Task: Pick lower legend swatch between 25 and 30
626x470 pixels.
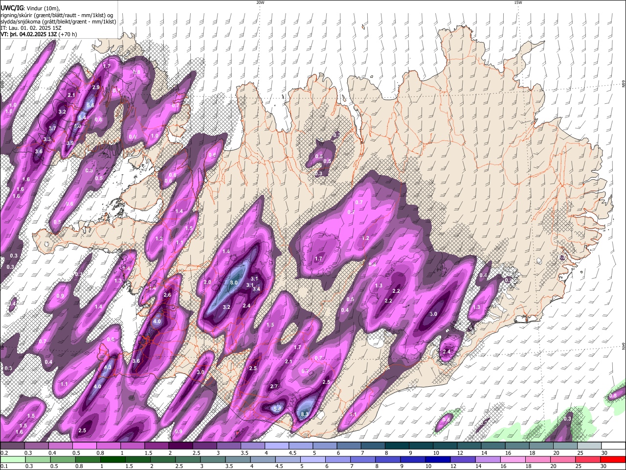Action: click(588, 459)
